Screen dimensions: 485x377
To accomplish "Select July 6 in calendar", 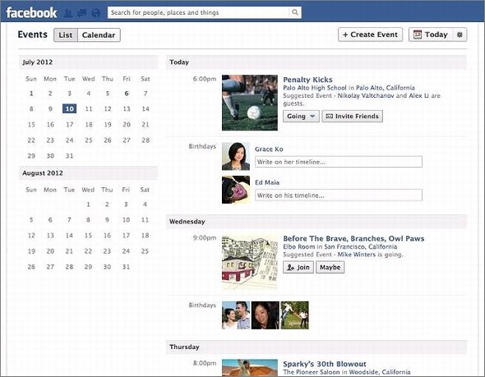I will pos(127,94).
